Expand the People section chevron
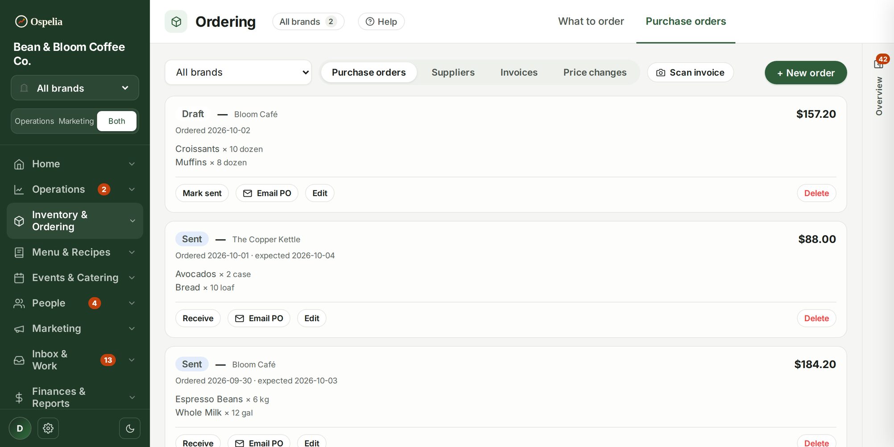 click(132, 303)
